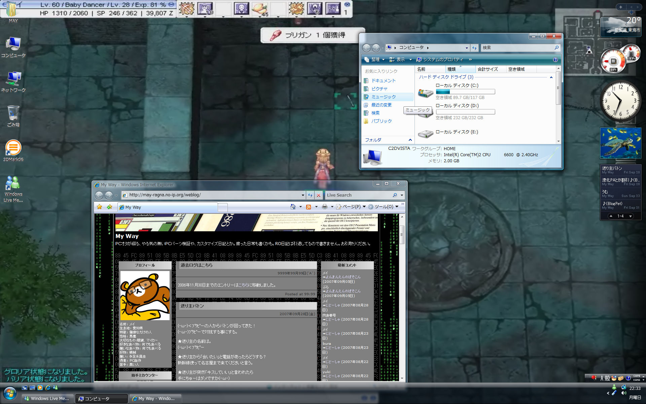Click the volume icon in system tray

click(x=623, y=393)
